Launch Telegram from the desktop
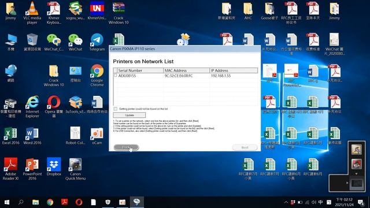Screen dimensions: 370x208 point(97,42)
